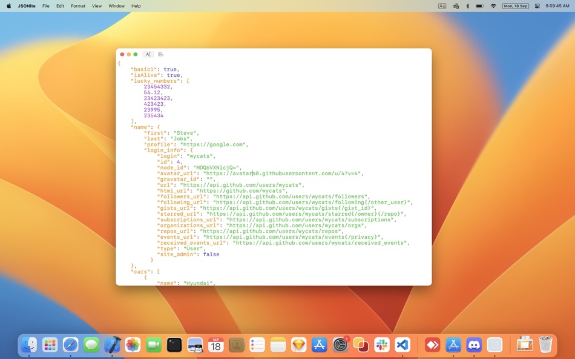This screenshot has width=575, height=359.
Task: Click the "Steve" first name value
Action: pyautogui.click(x=185, y=133)
